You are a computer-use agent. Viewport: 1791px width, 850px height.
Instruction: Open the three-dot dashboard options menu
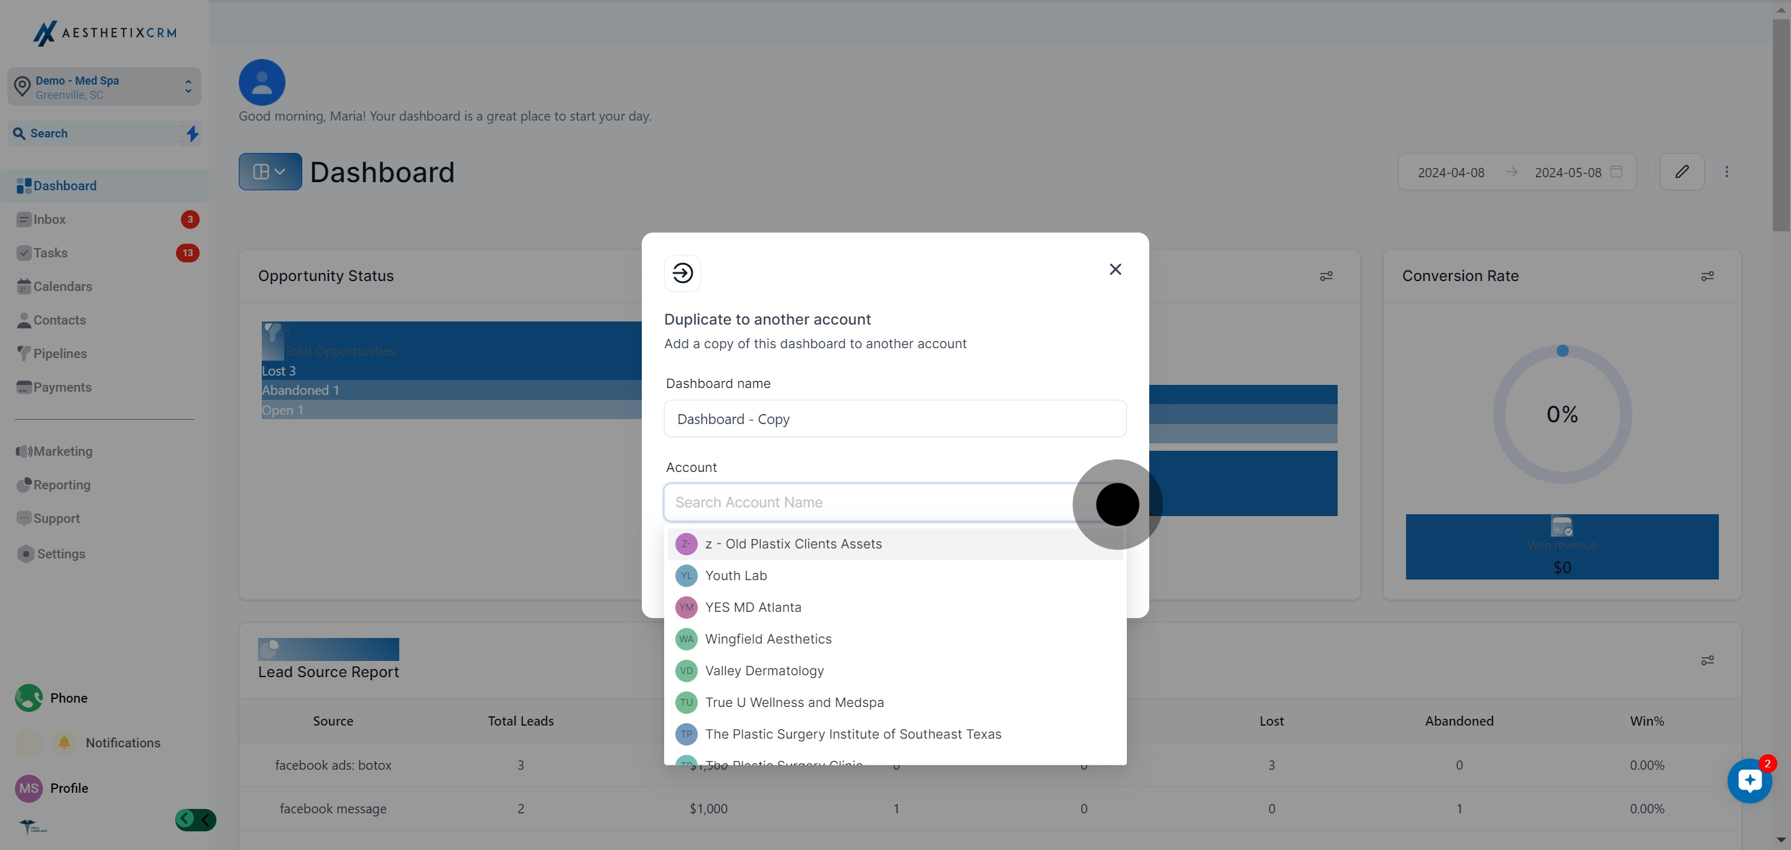click(1726, 172)
